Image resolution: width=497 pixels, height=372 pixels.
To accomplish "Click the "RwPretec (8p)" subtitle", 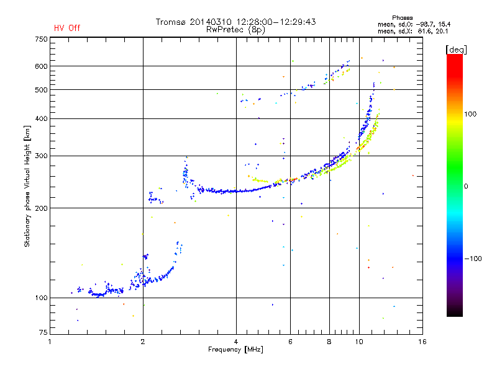I will click(x=235, y=30).
